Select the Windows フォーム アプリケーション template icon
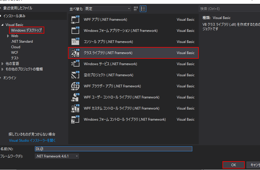Viewport: 260px width, 170px height. pyautogui.click(x=75, y=31)
